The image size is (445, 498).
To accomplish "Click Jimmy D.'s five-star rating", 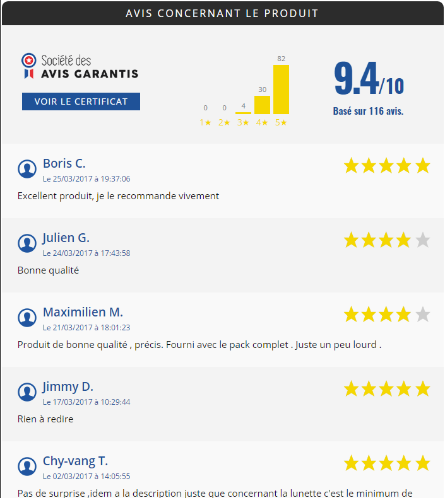I will [387, 389].
